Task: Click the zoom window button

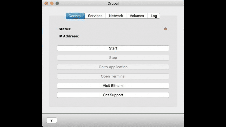Action: (x=57, y=3)
